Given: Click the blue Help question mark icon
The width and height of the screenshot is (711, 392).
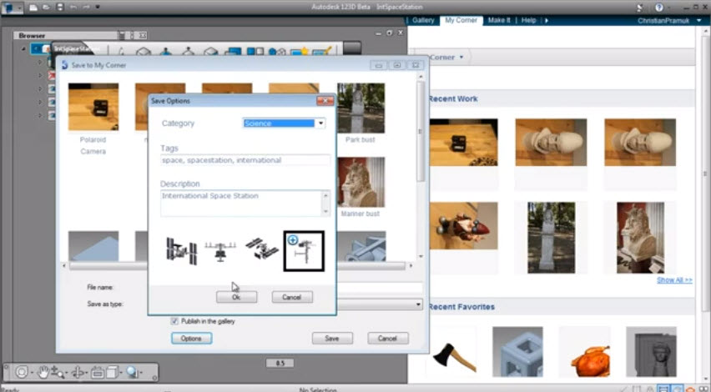Looking at the screenshot, I should 659,8.
